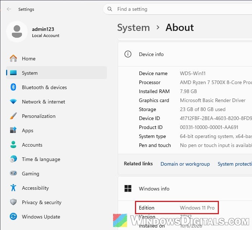Click the About page heading

coord(180,27)
